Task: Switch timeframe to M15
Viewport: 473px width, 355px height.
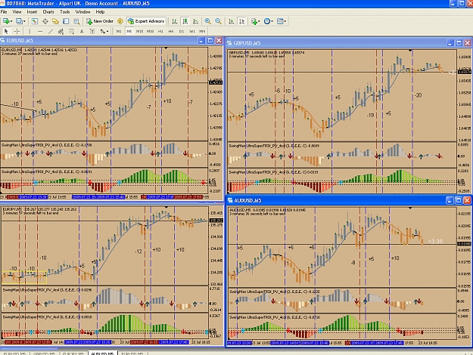Action: pos(139,31)
